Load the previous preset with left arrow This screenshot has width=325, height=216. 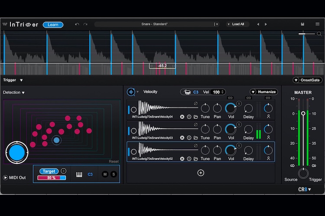coord(258,24)
